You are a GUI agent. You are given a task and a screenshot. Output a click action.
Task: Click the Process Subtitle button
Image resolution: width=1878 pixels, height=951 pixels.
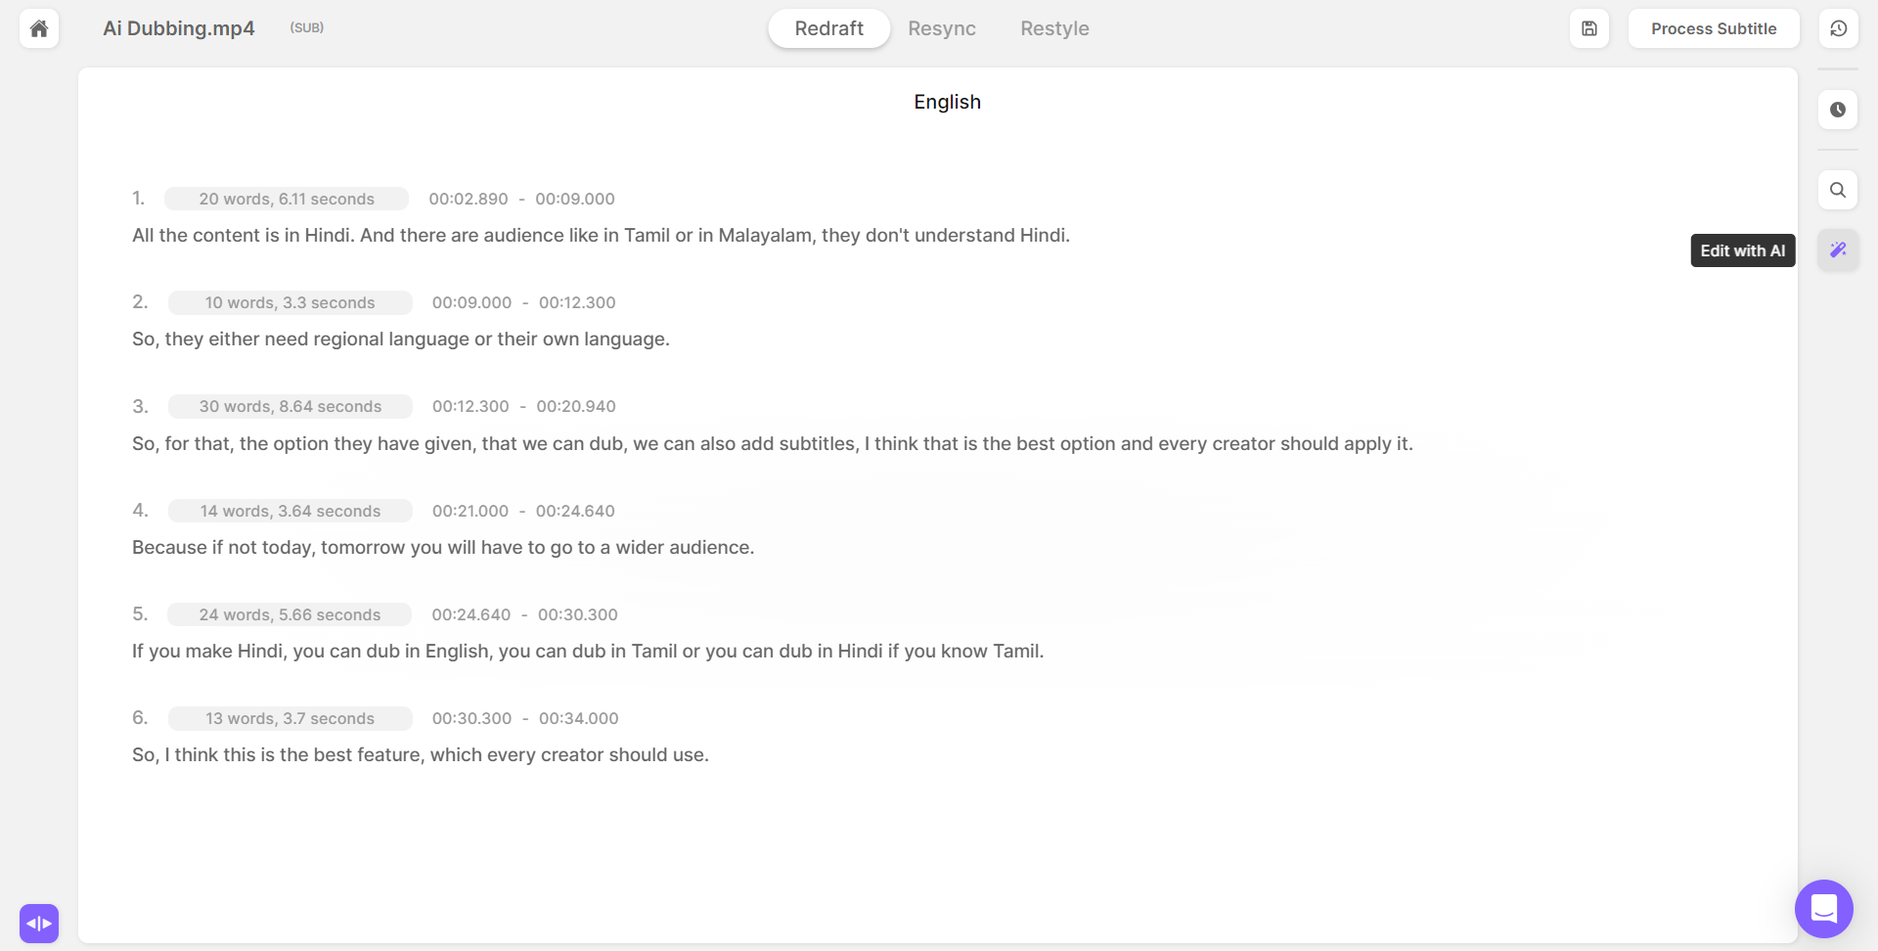tap(1714, 28)
